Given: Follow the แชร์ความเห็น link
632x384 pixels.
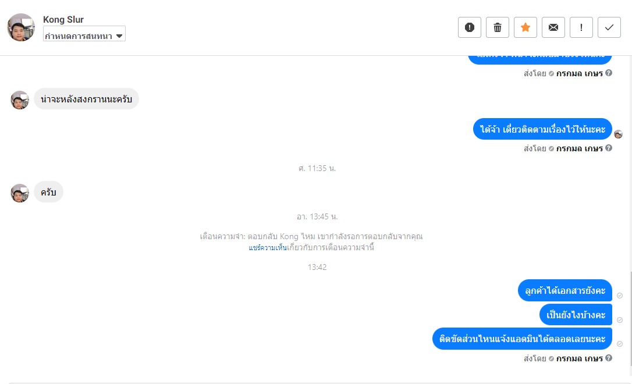Looking at the screenshot, I should click(x=268, y=247).
